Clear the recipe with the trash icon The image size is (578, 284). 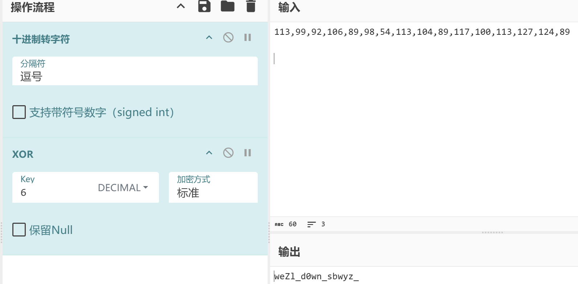coord(251,6)
